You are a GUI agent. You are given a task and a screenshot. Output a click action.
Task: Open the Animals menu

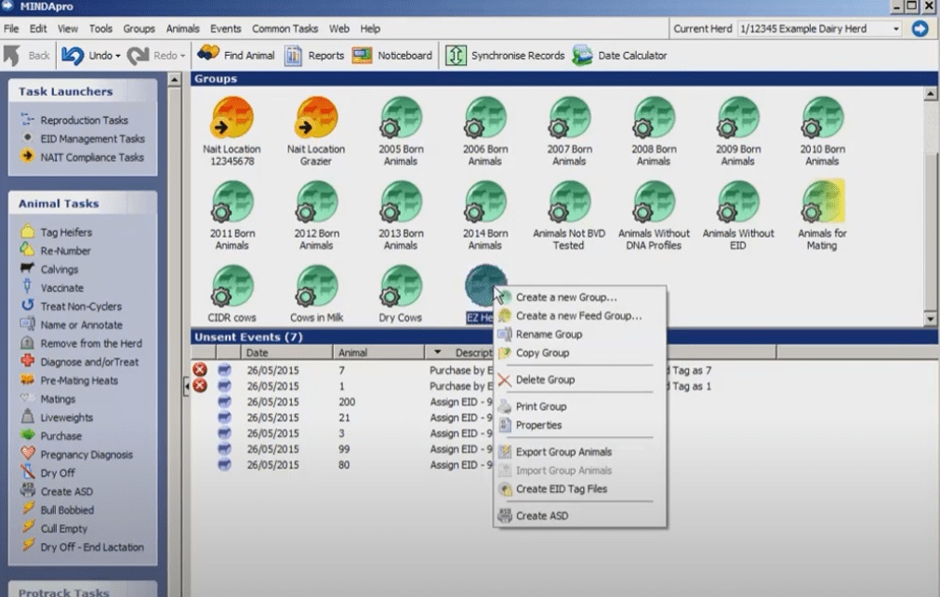click(x=182, y=29)
